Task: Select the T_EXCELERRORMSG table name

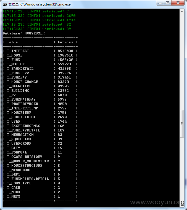Action: point(24,126)
